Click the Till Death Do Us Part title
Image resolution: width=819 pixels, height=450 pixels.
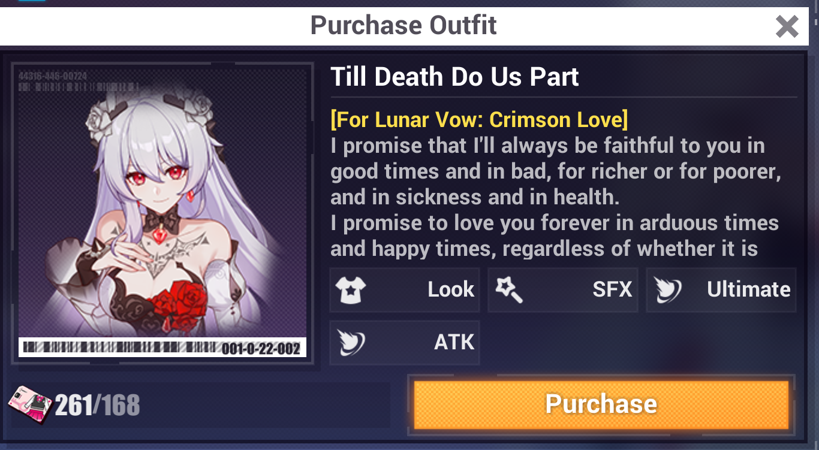(x=454, y=77)
